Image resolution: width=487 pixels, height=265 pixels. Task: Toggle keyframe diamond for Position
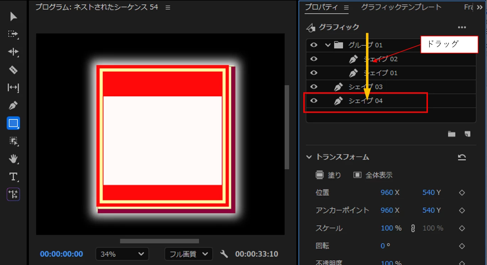click(x=462, y=193)
